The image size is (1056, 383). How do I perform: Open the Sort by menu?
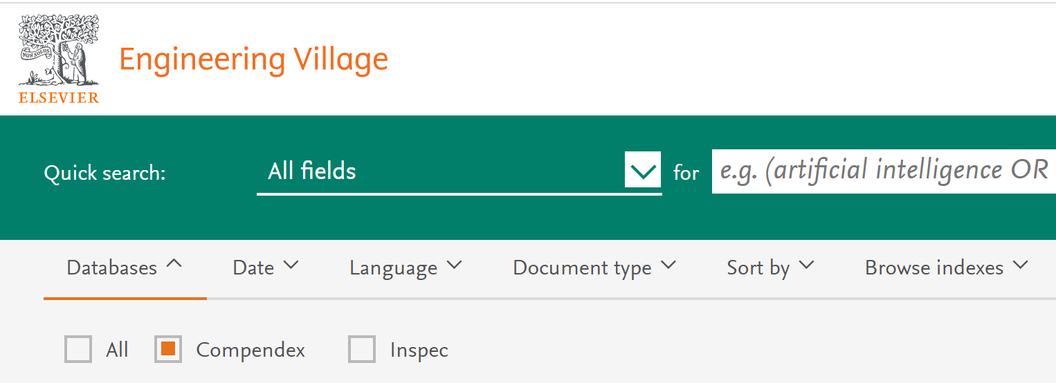click(x=758, y=268)
